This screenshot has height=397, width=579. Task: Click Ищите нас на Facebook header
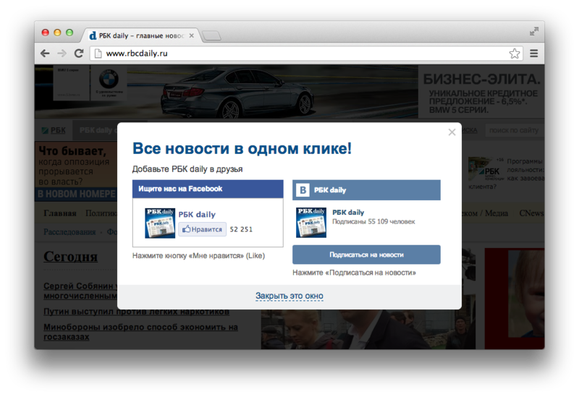tap(208, 189)
